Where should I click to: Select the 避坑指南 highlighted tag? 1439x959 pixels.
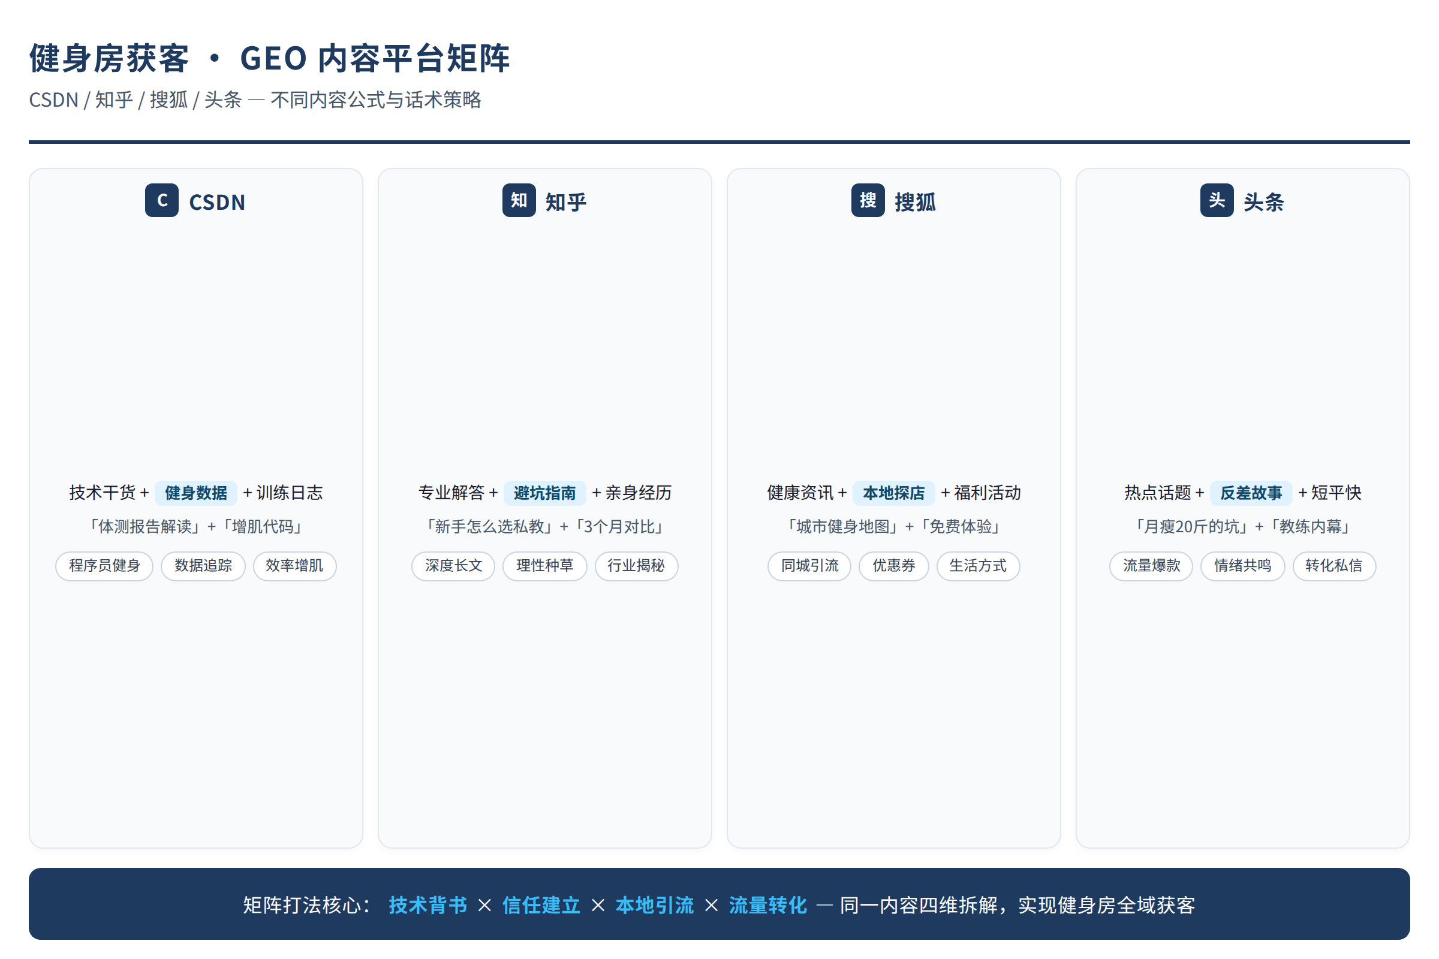point(544,493)
